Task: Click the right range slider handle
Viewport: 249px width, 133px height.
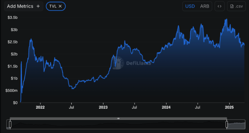Action: click(x=227, y=124)
